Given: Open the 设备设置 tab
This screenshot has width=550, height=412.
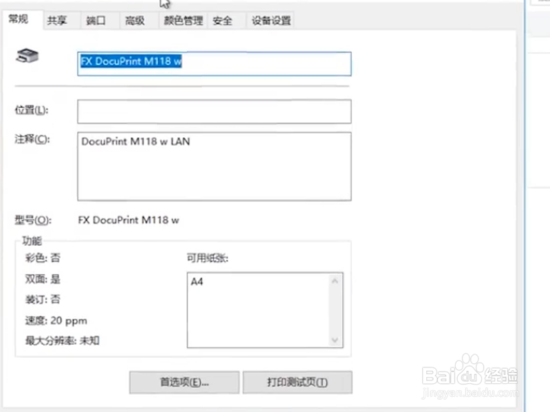Looking at the screenshot, I should (271, 20).
